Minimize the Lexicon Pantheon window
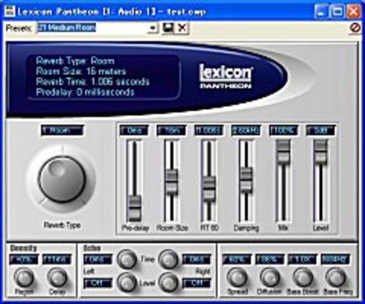This screenshot has height=304, width=365. click(x=322, y=11)
